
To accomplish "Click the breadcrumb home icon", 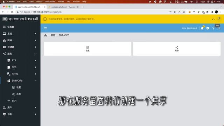I will tap(45, 35).
